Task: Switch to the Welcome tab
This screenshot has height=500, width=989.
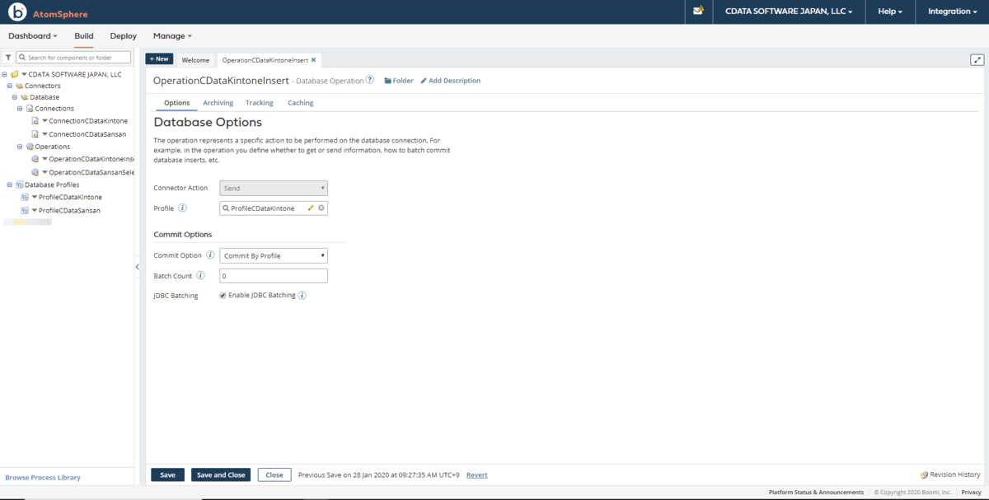Action: pos(195,60)
